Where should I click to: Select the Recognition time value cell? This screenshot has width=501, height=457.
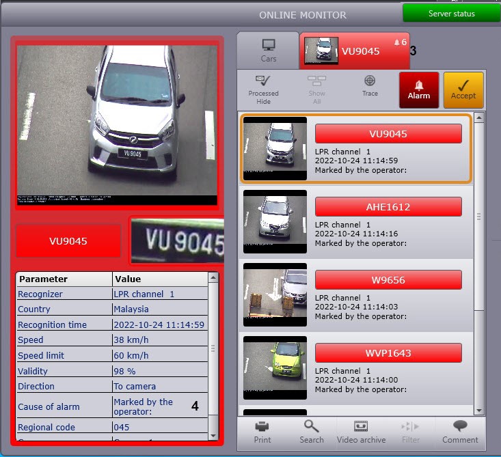[160, 324]
